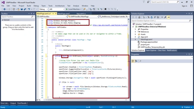Image resolution: width=194 pixels, height=109 pixels.
Task: Click the View Code icon in Solution Explorer
Action: click(162, 17)
